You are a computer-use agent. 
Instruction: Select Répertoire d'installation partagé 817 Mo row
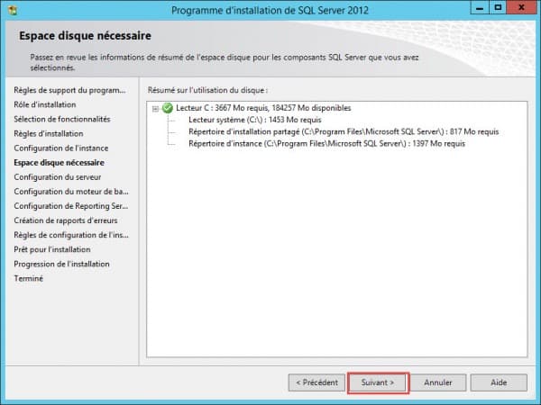[344, 131]
